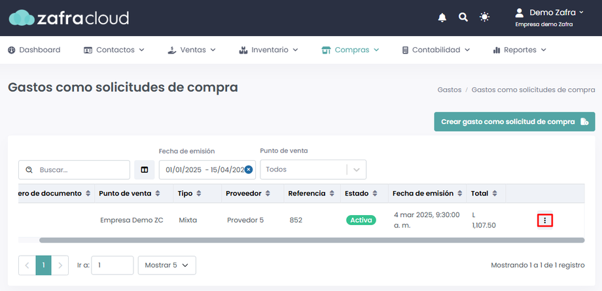The width and height of the screenshot is (602, 291).
Task: Click the Provedor 5 cell
Action: coord(245,220)
